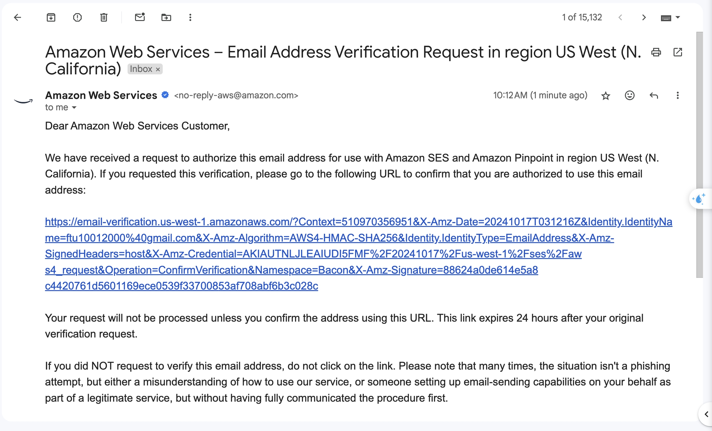The image size is (712, 431).
Task: Add an emoji reaction to message
Action: pos(629,95)
